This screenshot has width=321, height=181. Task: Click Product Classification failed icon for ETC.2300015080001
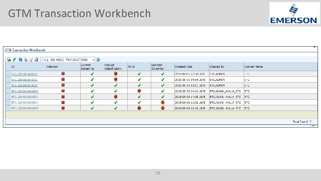116,97
